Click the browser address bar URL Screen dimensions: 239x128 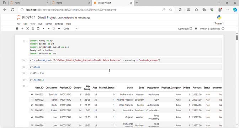(x=71, y=10)
